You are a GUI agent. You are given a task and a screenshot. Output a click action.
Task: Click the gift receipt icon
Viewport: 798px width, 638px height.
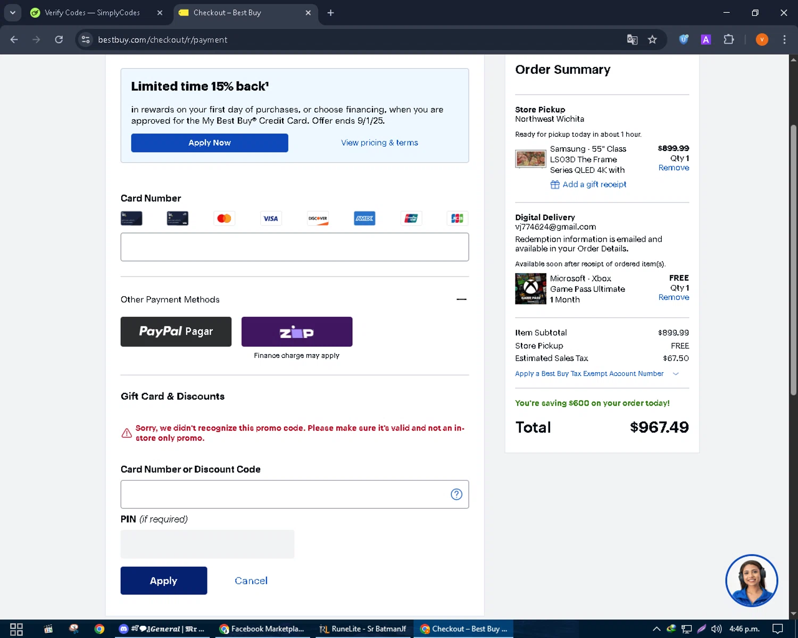click(555, 184)
